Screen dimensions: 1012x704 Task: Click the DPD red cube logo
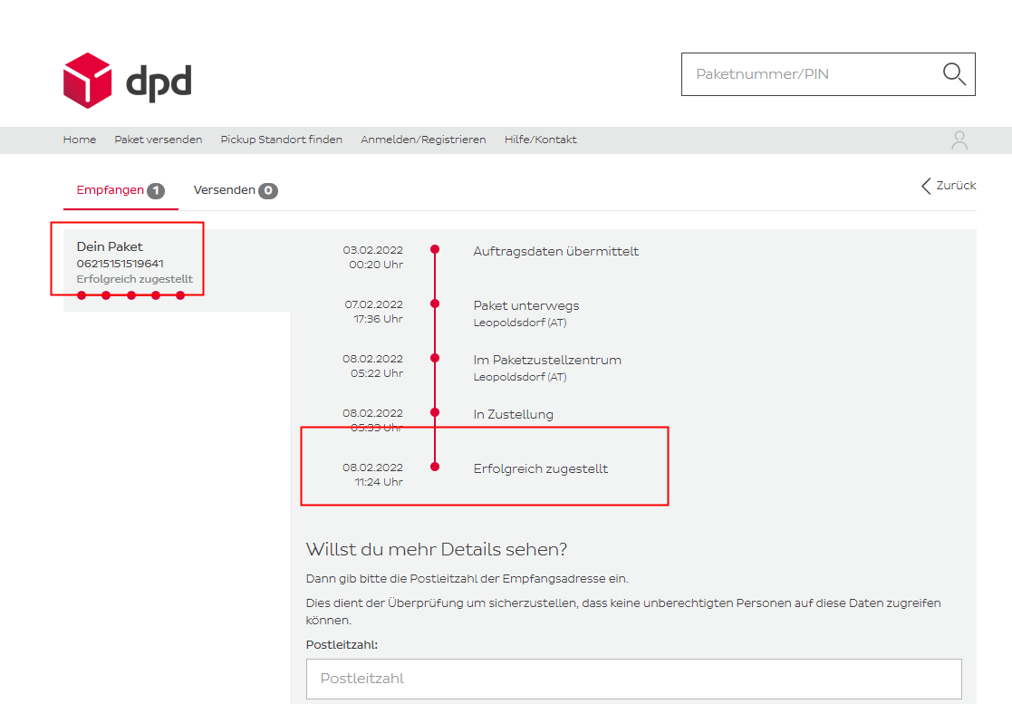87,81
